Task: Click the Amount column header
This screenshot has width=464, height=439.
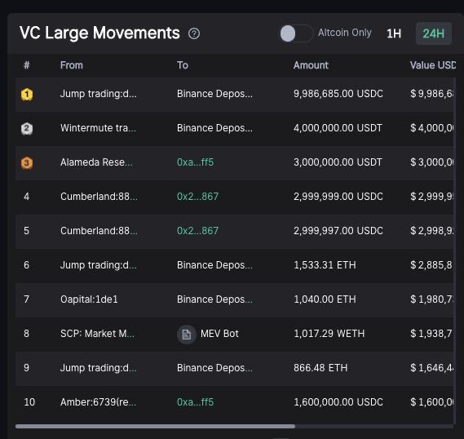Action: pyautogui.click(x=311, y=65)
